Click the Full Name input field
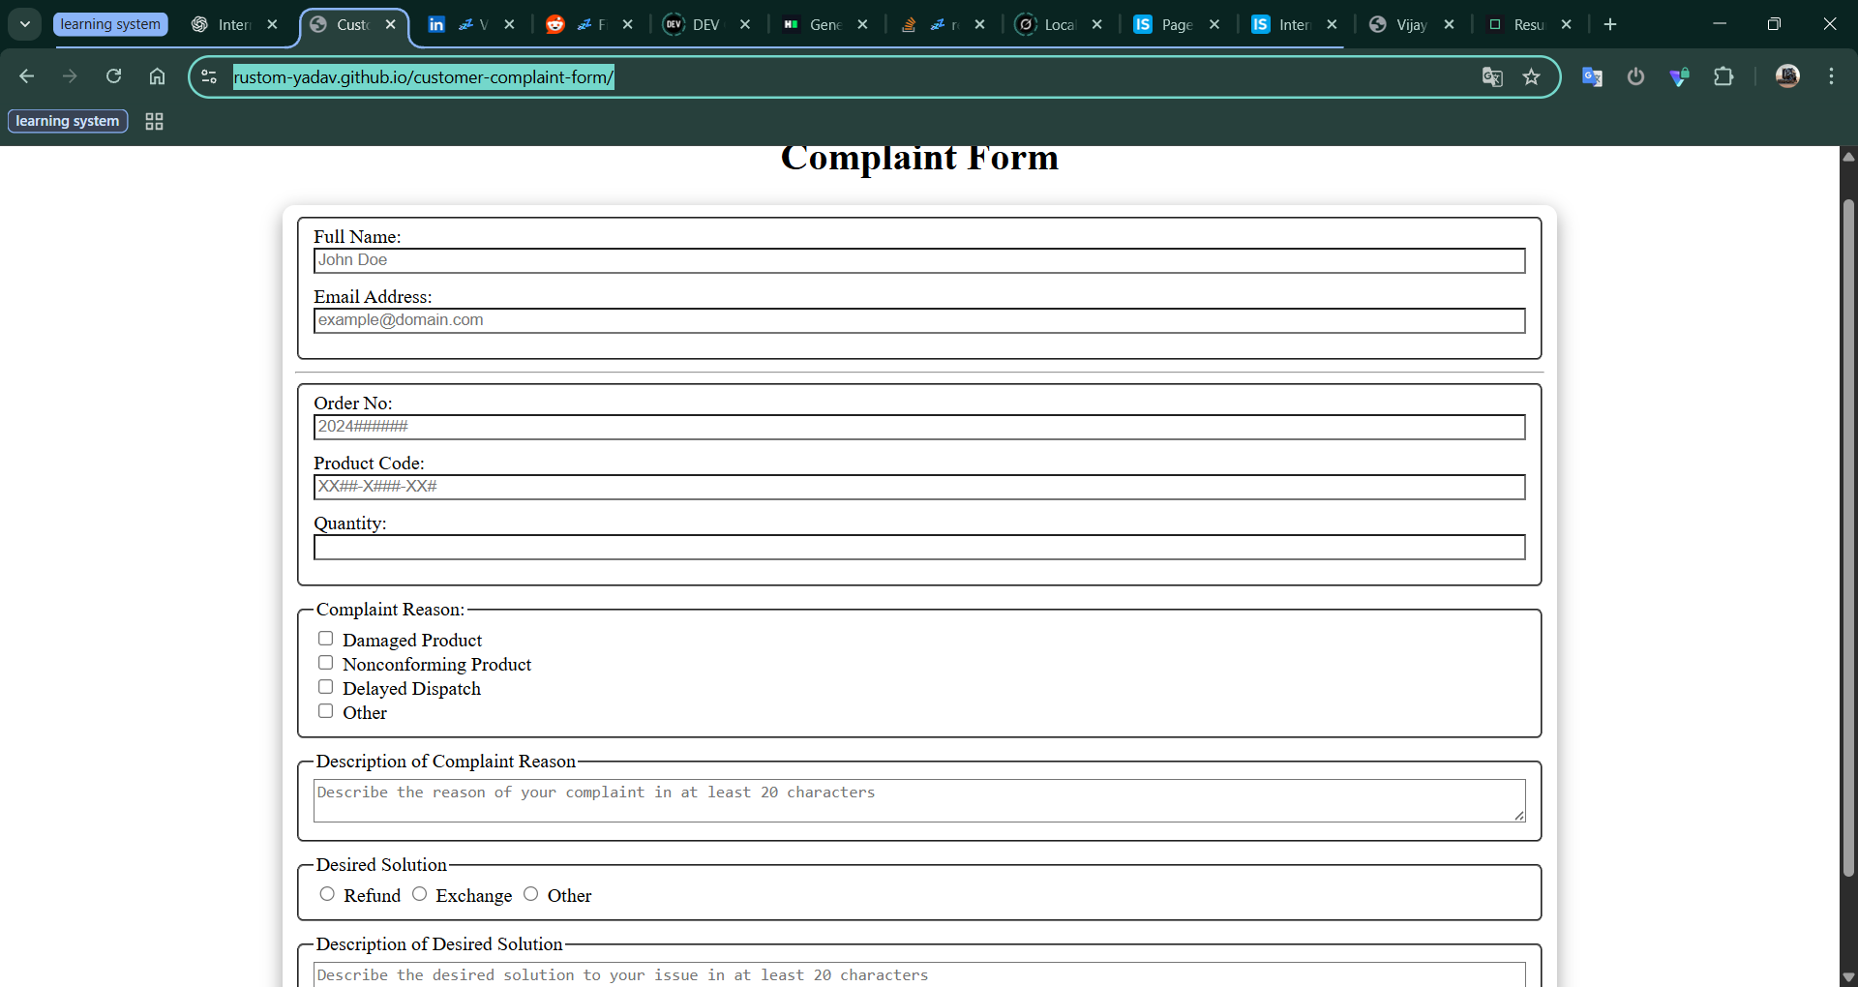 919,260
